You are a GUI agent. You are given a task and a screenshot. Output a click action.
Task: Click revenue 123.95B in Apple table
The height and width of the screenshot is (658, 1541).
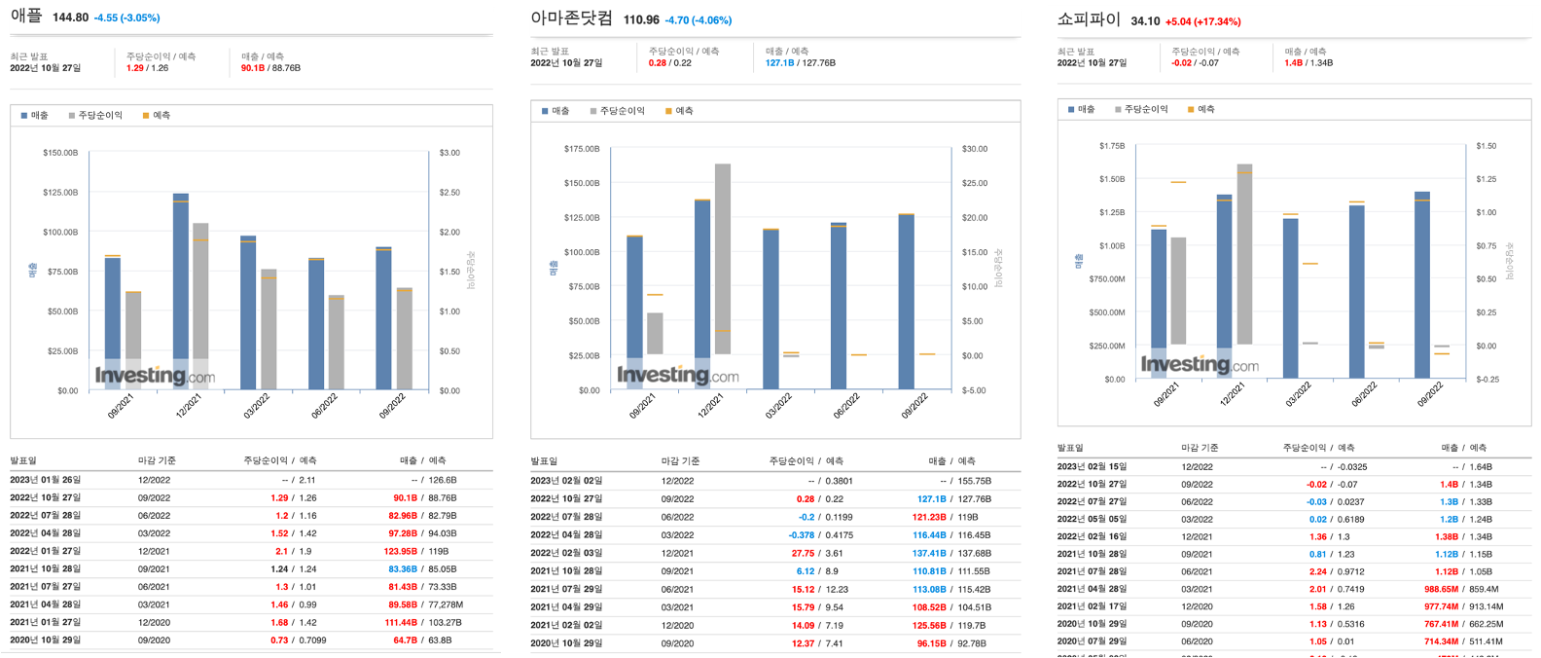pos(400,551)
